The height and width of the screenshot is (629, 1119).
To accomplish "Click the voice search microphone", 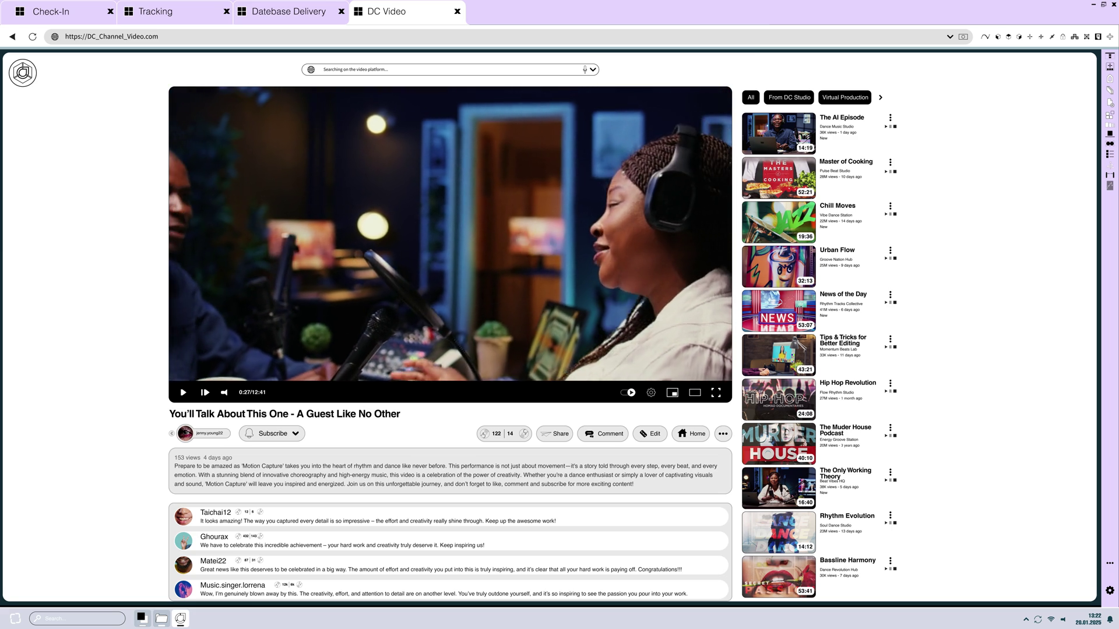I will (x=585, y=69).
